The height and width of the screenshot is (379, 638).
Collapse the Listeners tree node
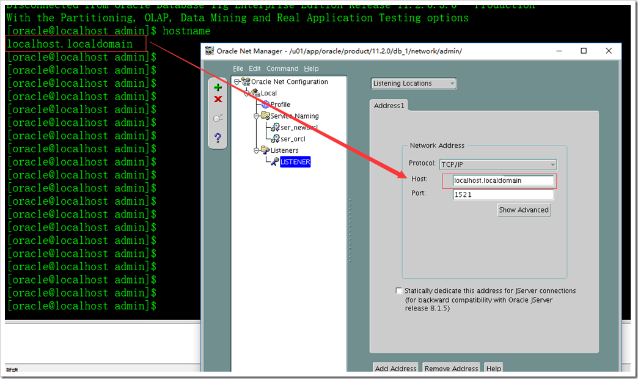click(x=256, y=150)
